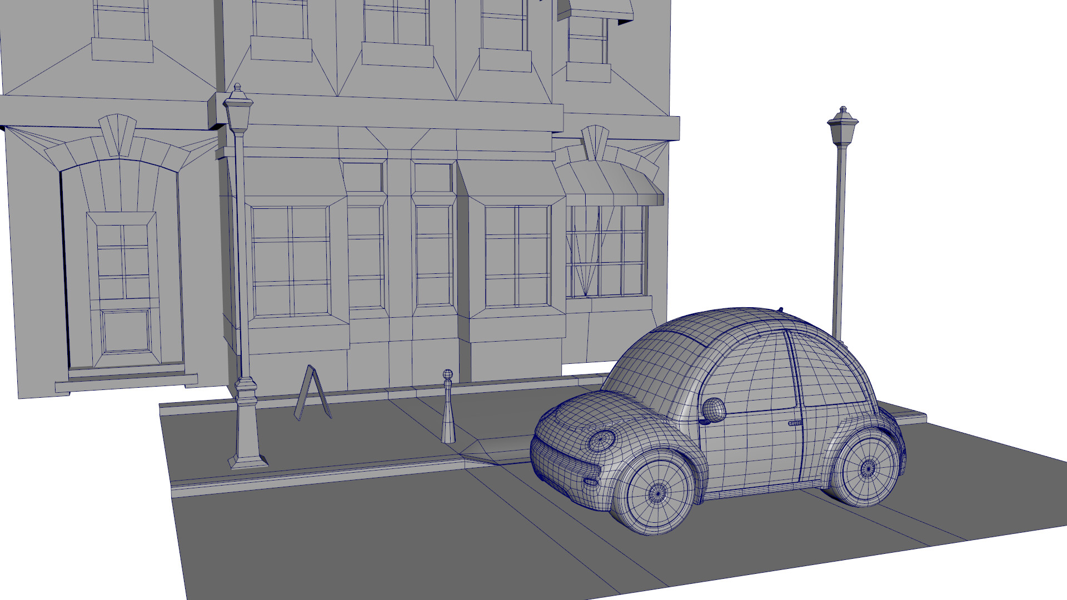Click the car's rear wheel hub
The image size is (1067, 600).
tap(867, 470)
